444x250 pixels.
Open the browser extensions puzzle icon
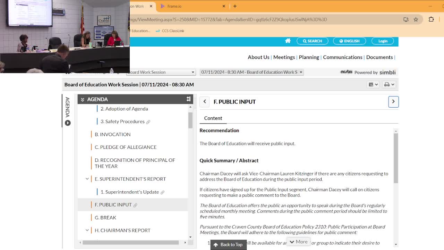[431, 19]
